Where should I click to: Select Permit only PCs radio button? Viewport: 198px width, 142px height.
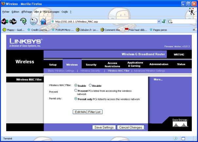click(x=76, y=99)
